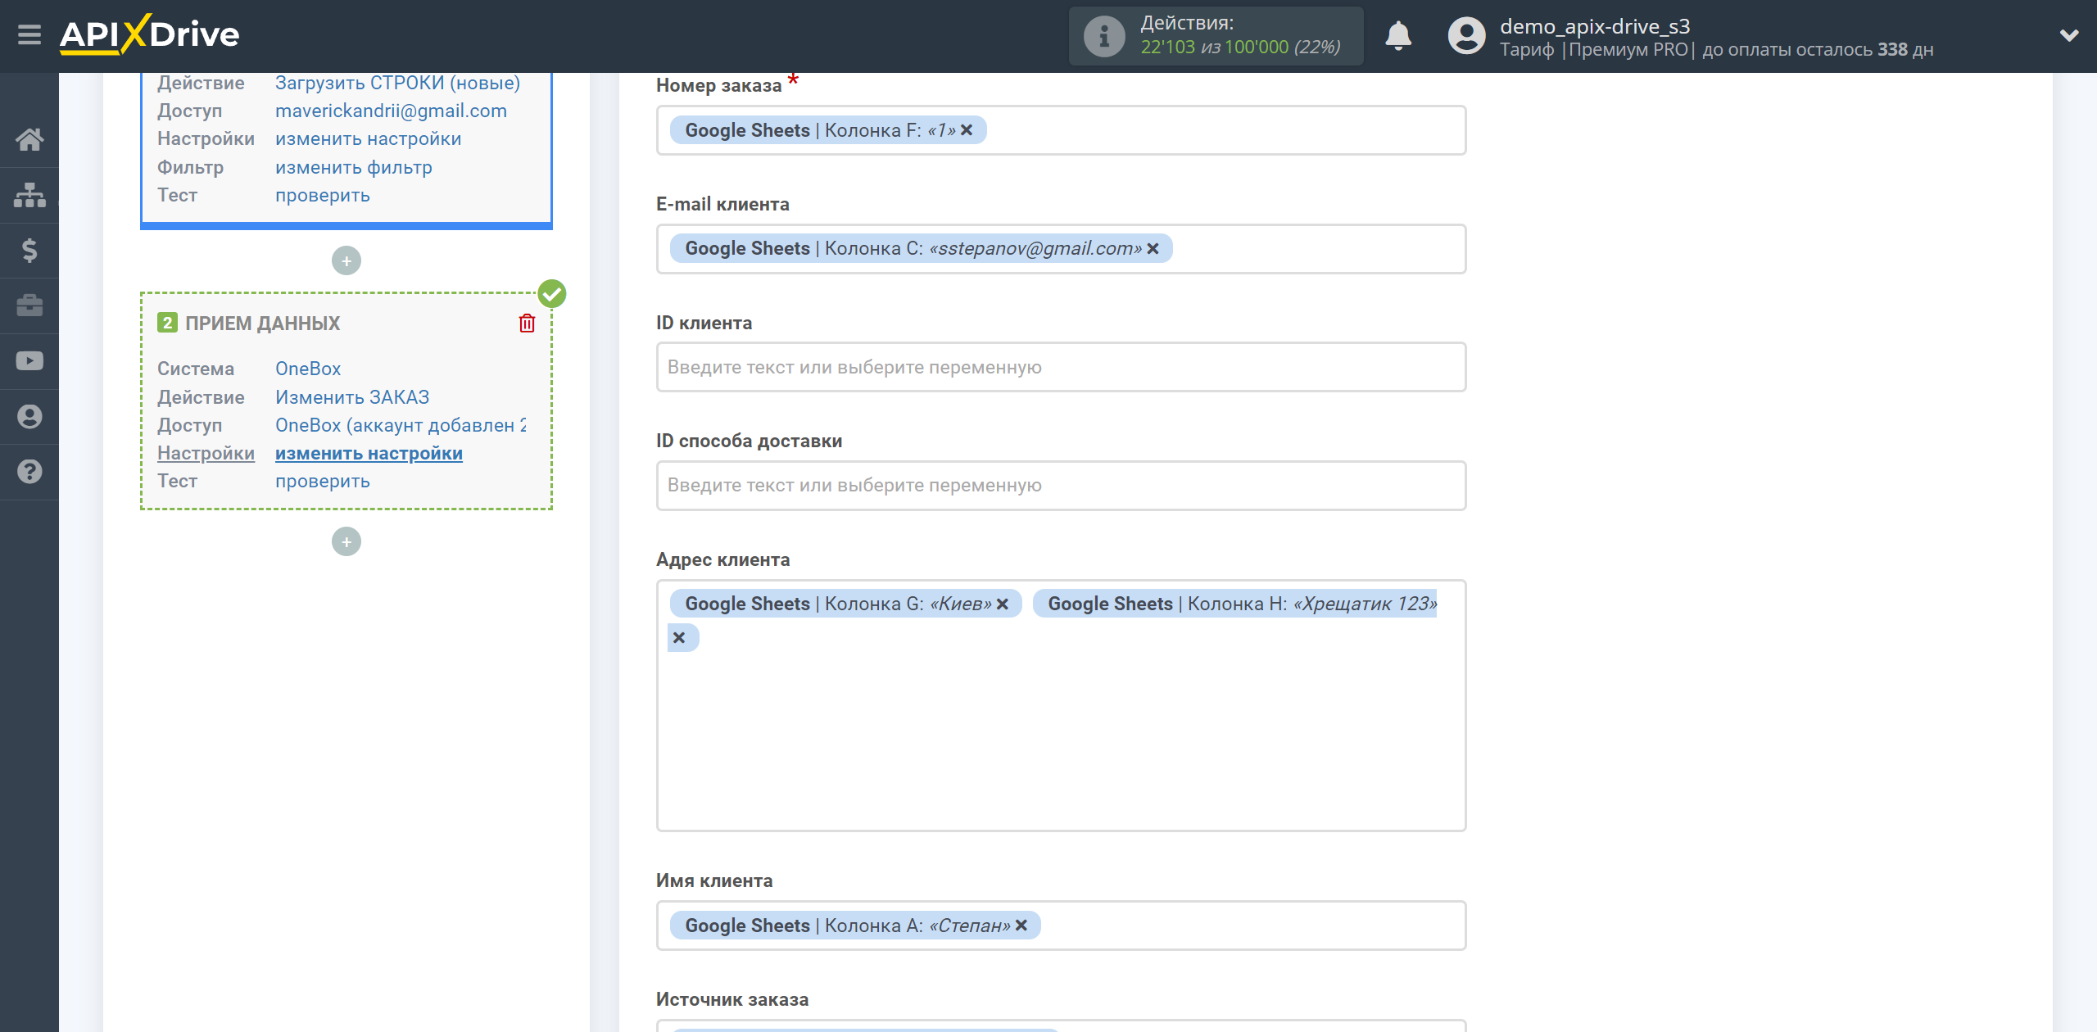Click OneBox account access link
Screen dimensions: 2097x1032
click(x=401, y=425)
